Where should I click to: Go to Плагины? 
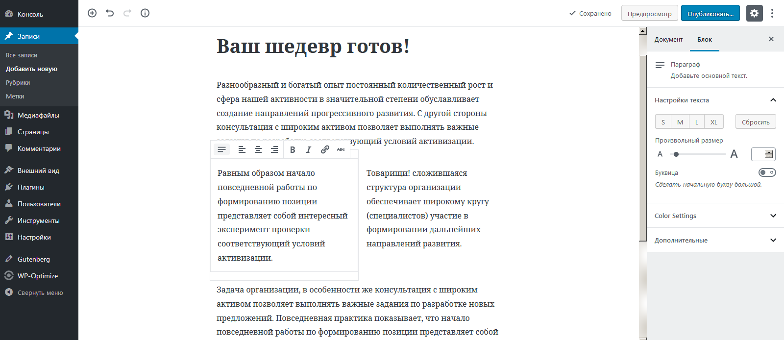[x=39, y=187]
